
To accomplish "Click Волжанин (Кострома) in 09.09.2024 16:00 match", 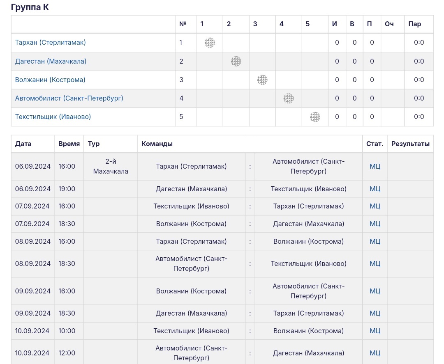I will coord(191,291).
